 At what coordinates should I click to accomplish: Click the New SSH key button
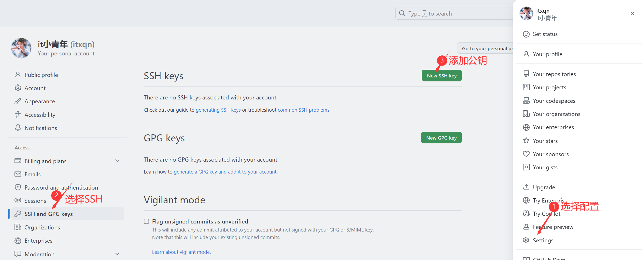pyautogui.click(x=442, y=76)
